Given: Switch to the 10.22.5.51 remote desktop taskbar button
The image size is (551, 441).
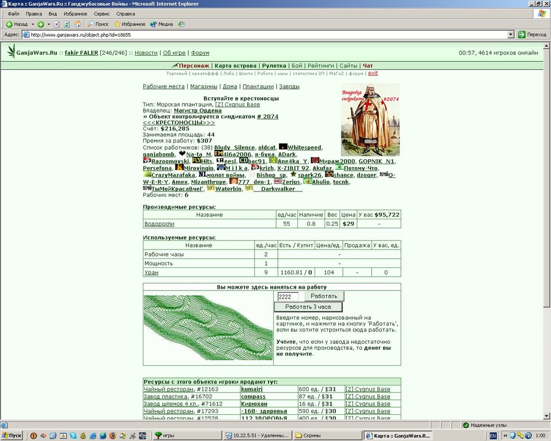Looking at the screenshot, I should point(257,436).
